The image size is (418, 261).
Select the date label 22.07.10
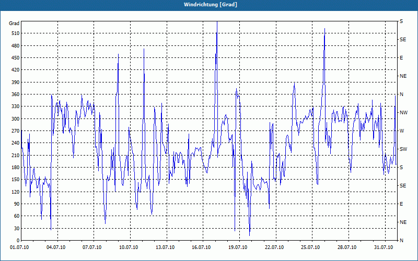(274, 247)
